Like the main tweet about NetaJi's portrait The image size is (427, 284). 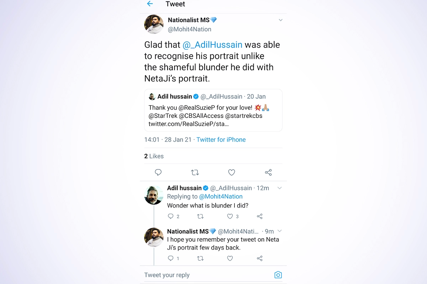[x=232, y=173]
